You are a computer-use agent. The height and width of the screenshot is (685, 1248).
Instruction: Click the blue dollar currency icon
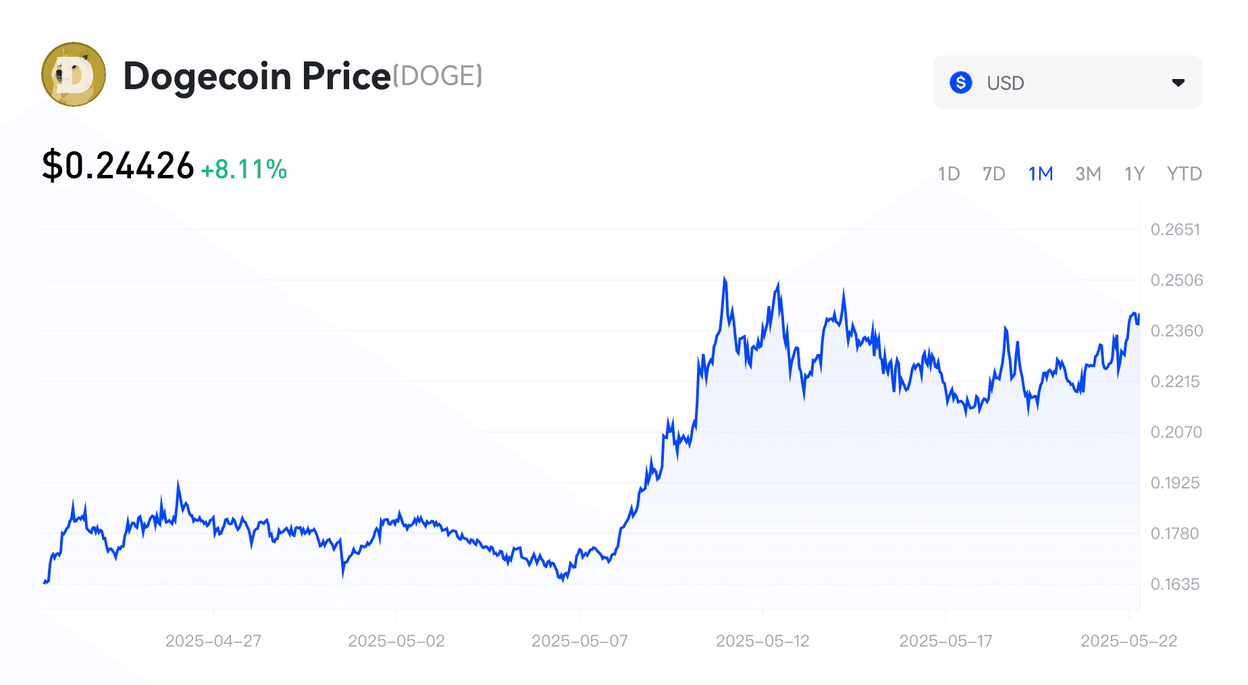coord(960,82)
